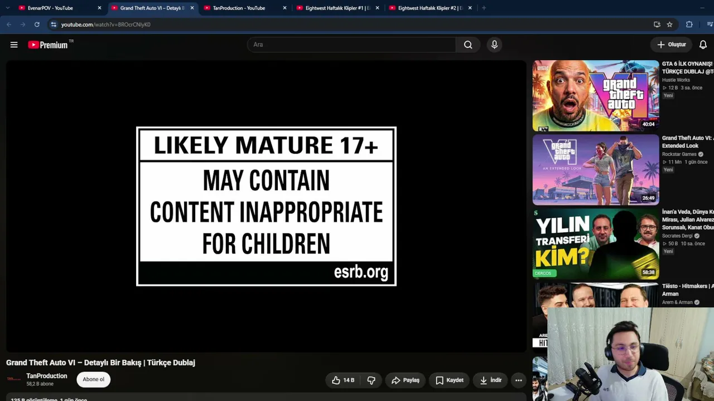
Task: Click the '11 Mn 1 gün önce' view info
Action: 685,162
